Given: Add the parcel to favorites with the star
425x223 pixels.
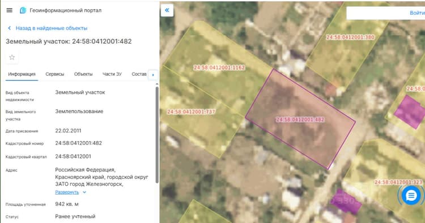Looking at the screenshot, I should tap(12, 57).
